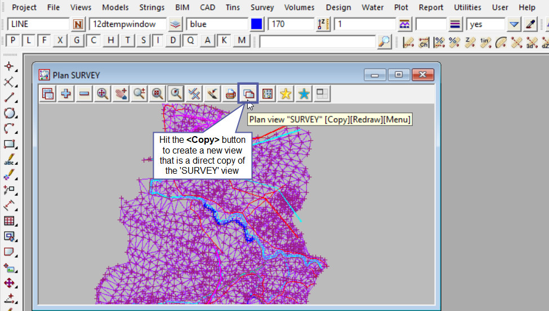Screen dimensions: 549x311
Task: Click the blue color swatch
Action: (257, 24)
